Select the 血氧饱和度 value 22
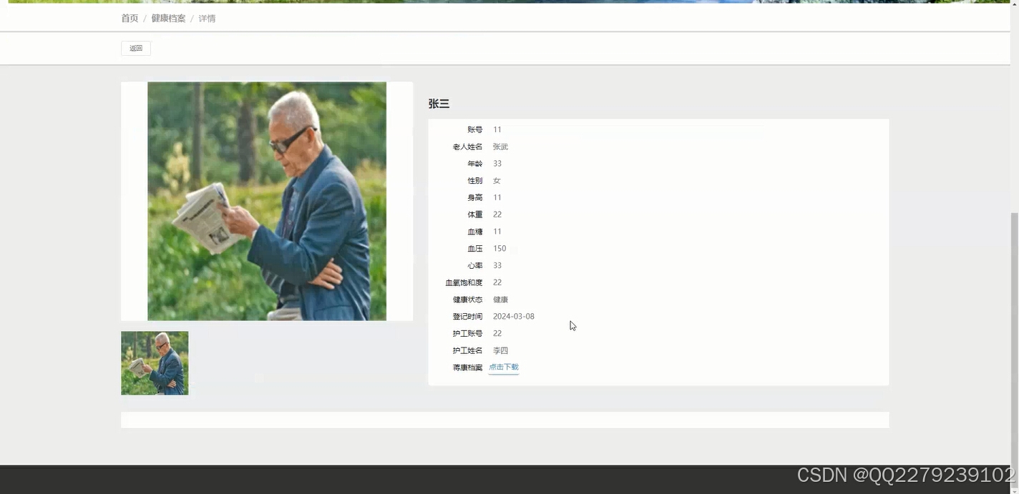The width and height of the screenshot is (1019, 494). click(497, 282)
